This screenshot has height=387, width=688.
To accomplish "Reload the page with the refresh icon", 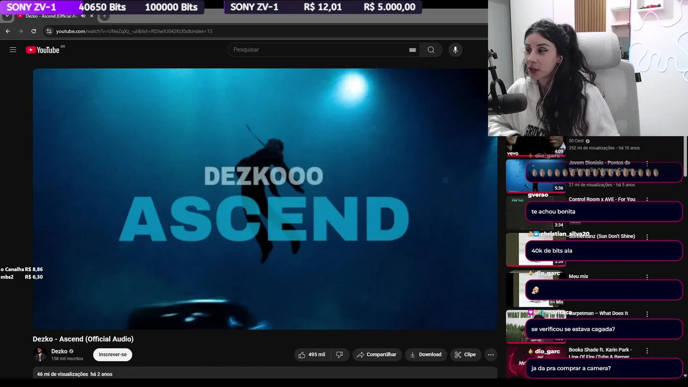I will (33, 31).
